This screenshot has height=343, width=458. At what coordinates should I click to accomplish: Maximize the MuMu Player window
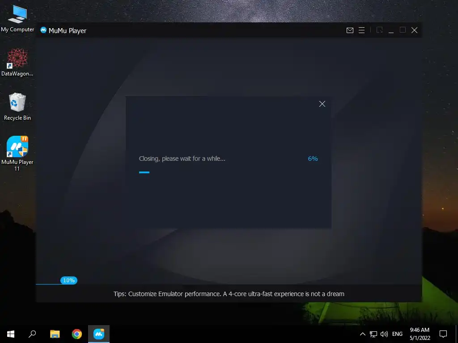pos(403,30)
